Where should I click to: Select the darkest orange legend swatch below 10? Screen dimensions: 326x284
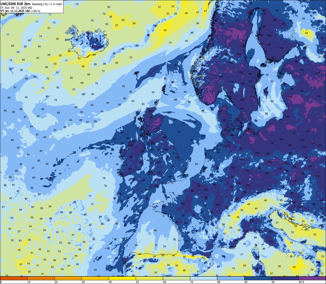[14, 278]
